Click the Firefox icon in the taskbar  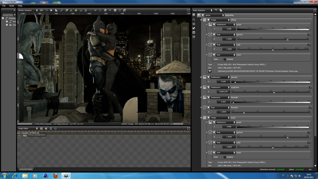pyautogui.click(x=56, y=176)
